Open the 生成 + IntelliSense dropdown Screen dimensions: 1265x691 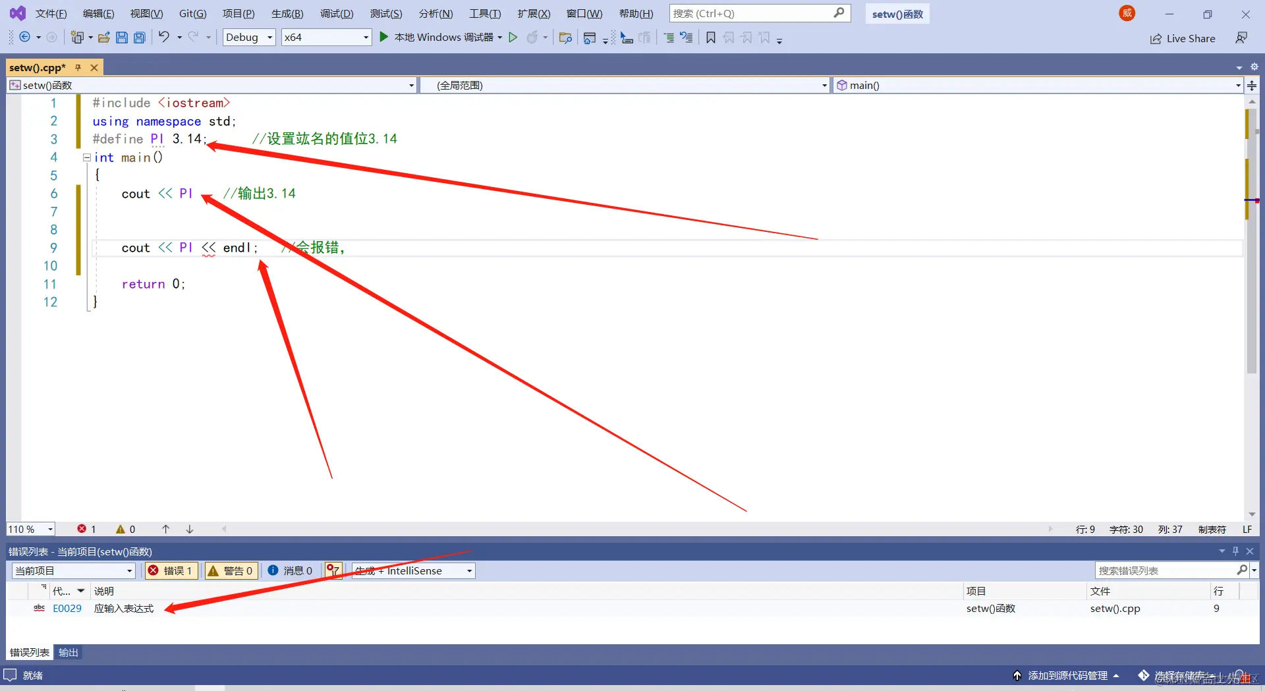click(414, 570)
